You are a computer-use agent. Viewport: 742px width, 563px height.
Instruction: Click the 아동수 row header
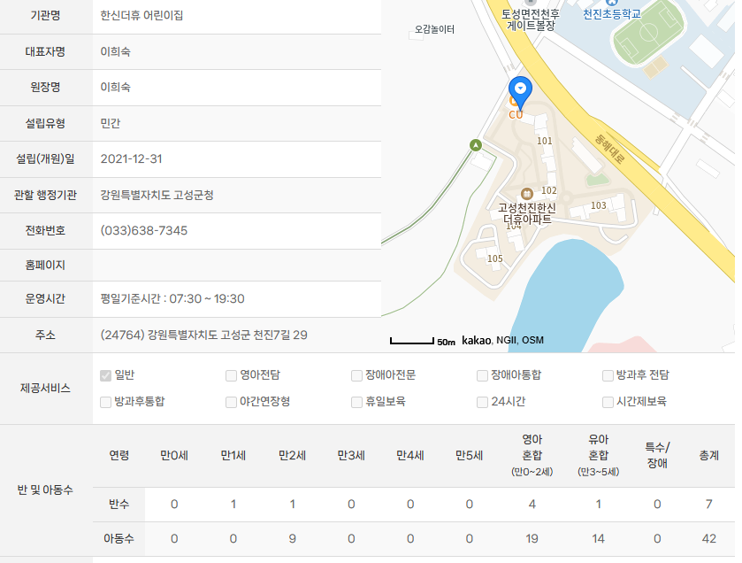(x=119, y=539)
